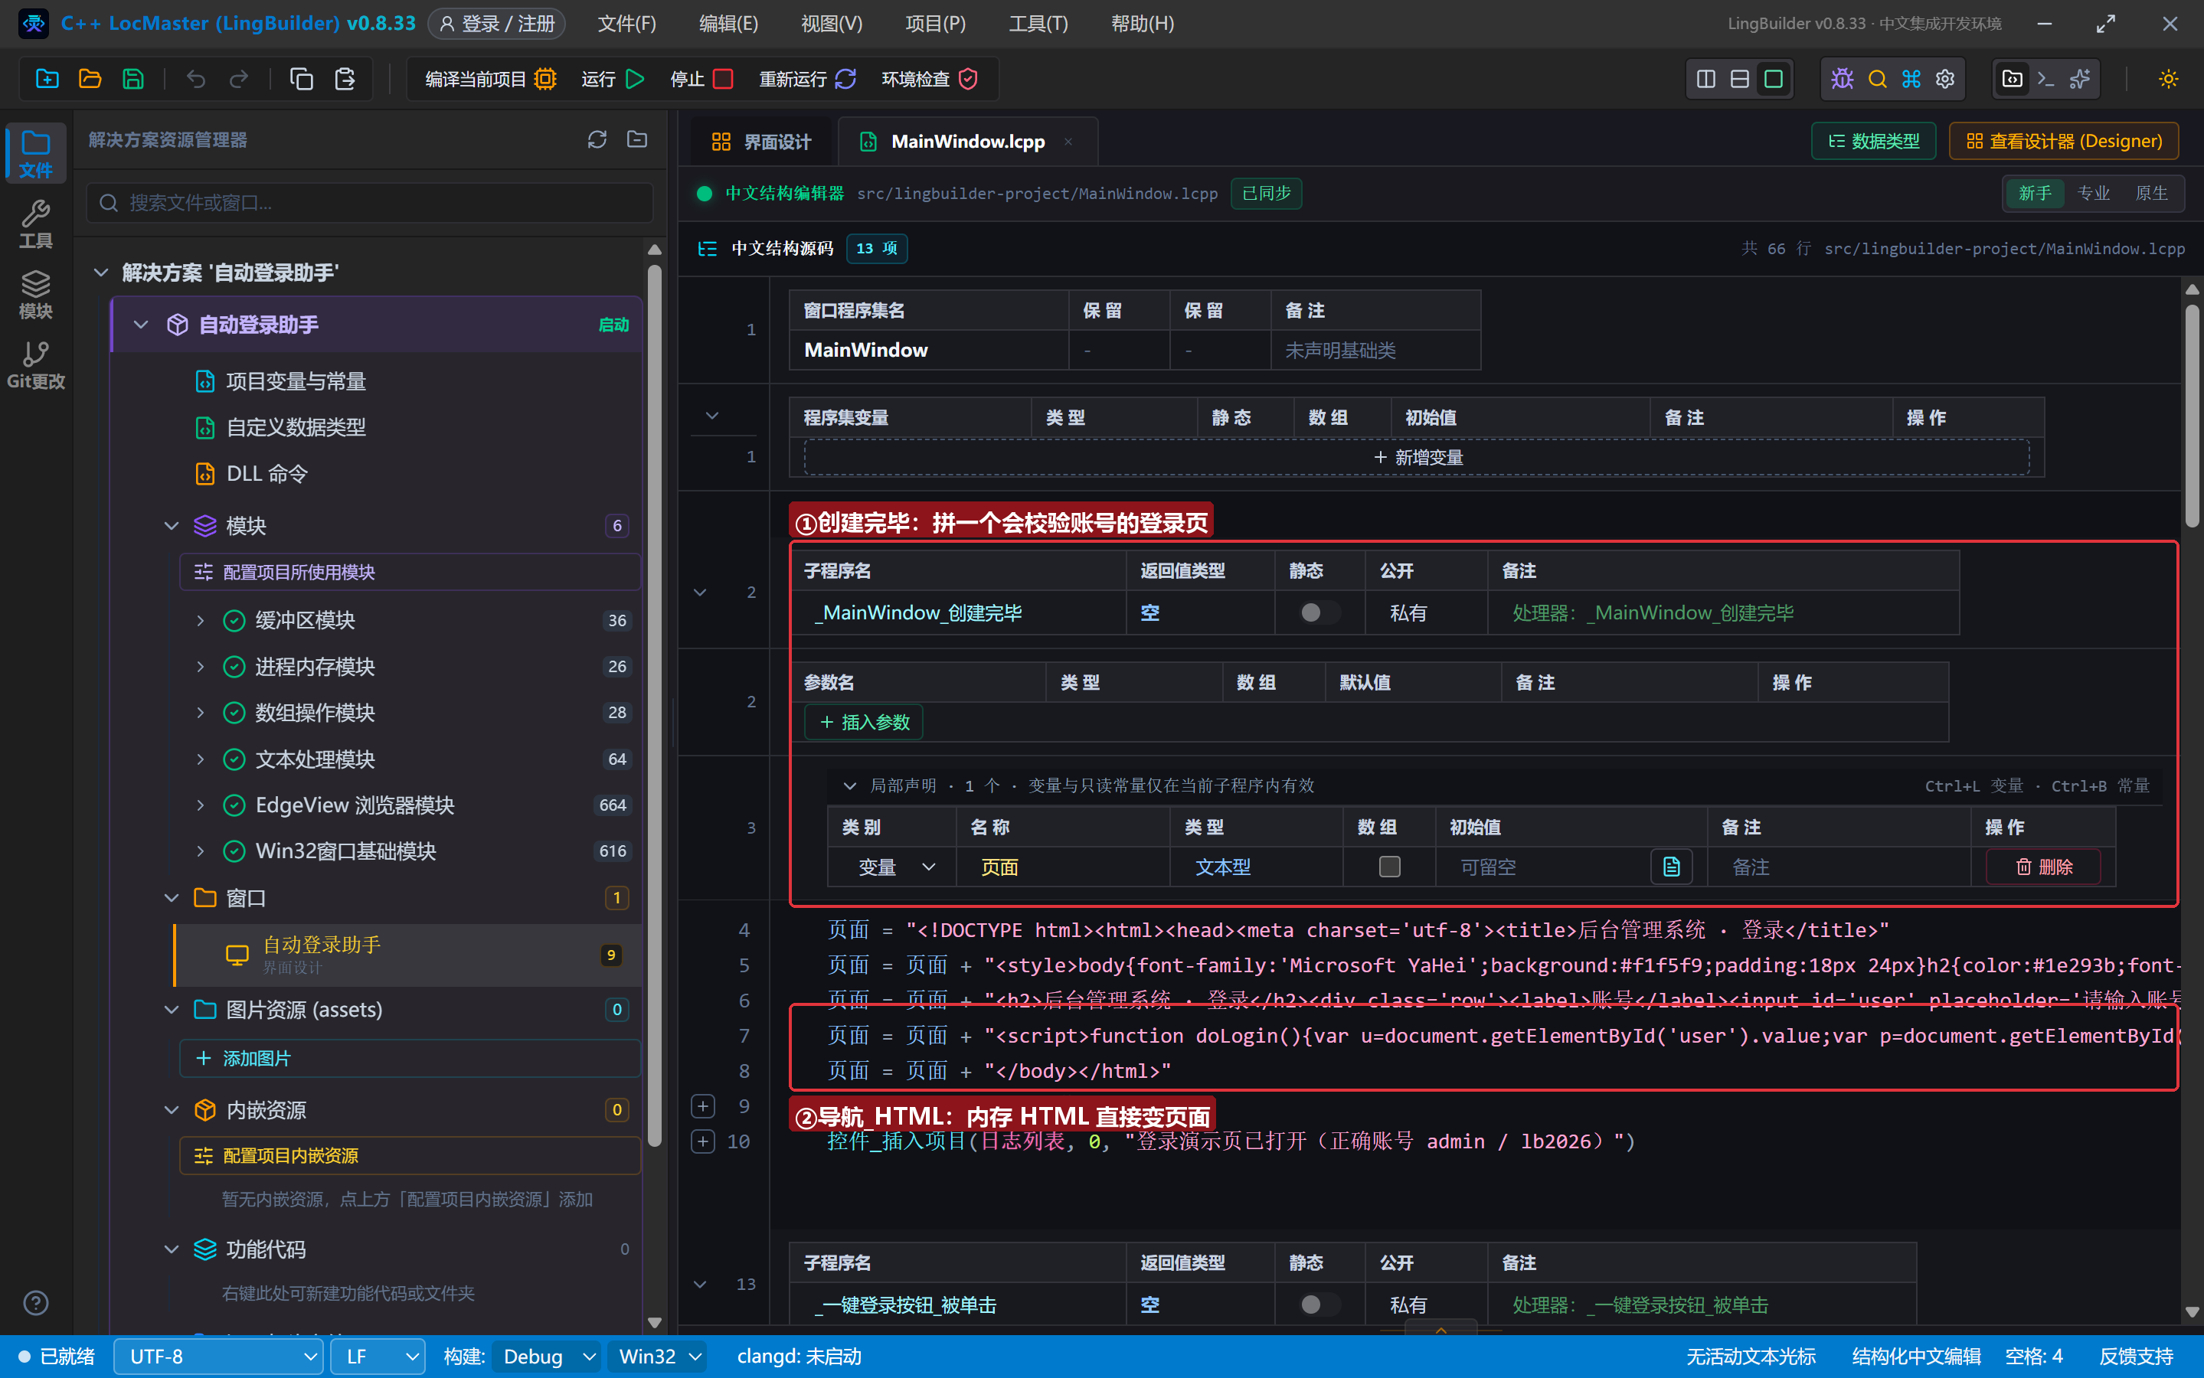Open the 变量 category dropdown

point(895,867)
